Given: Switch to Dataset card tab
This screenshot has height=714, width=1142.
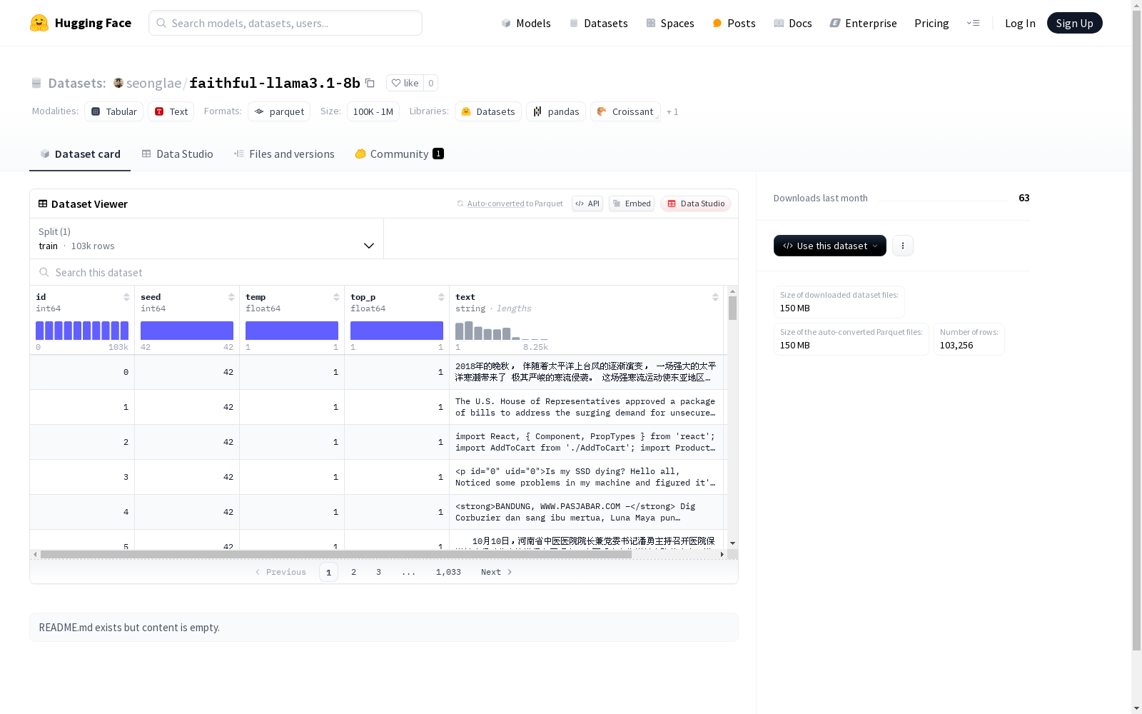Looking at the screenshot, I should click(80, 154).
